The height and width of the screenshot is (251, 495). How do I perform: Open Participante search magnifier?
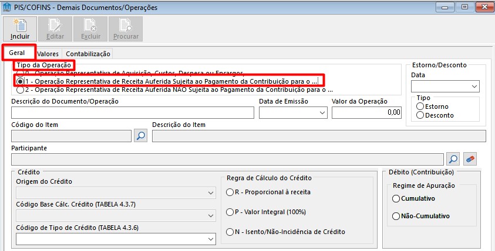(453, 159)
